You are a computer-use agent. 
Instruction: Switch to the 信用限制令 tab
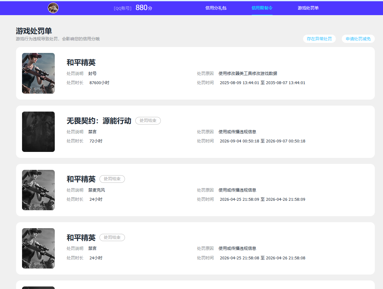pyautogui.click(x=262, y=8)
